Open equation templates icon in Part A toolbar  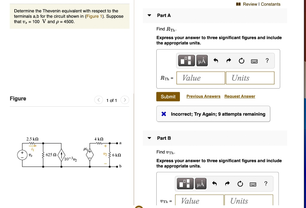(186, 60)
